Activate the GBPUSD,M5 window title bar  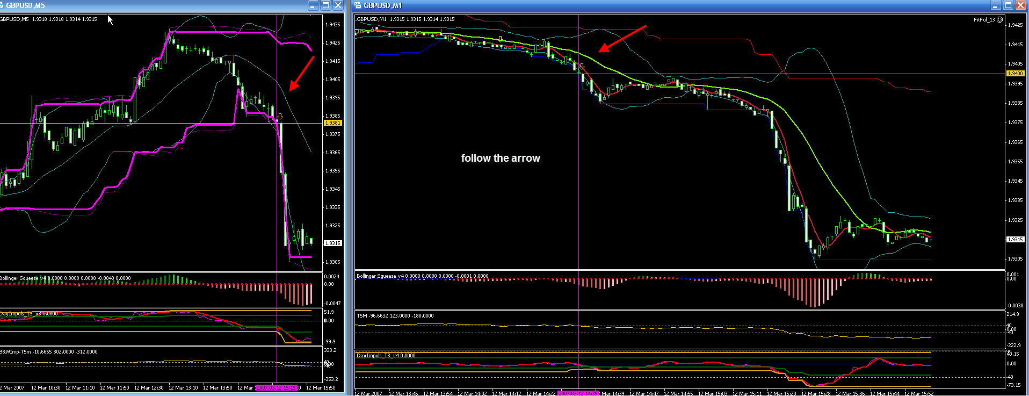click(x=161, y=5)
